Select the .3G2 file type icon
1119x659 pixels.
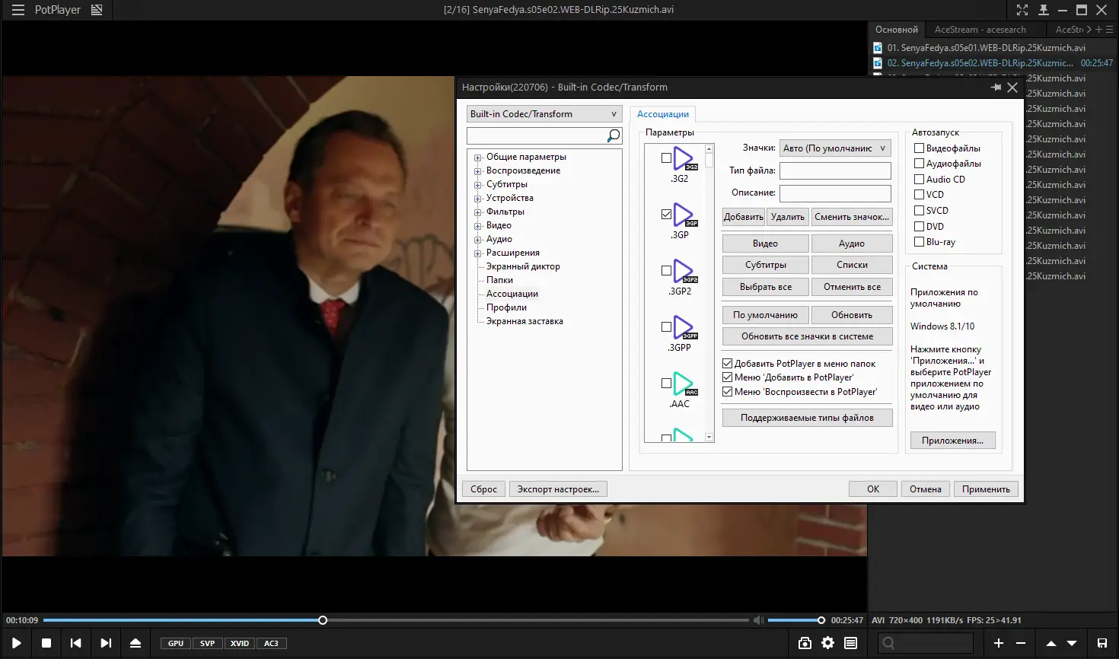(684, 159)
